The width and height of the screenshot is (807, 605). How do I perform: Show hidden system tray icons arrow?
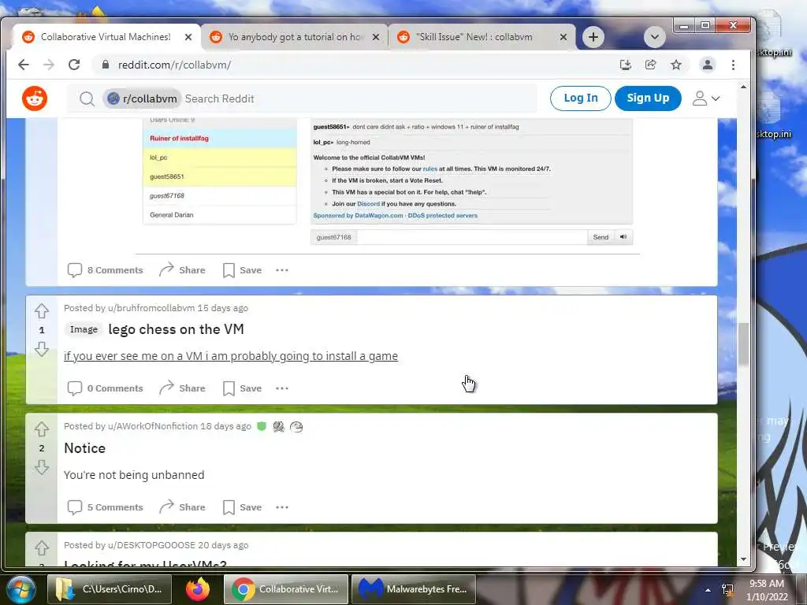[x=708, y=590]
